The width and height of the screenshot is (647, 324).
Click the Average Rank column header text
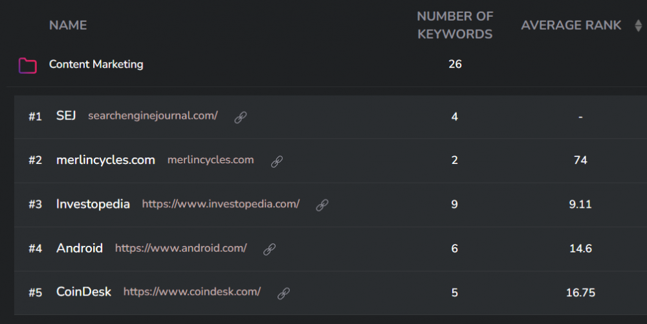coord(571,26)
